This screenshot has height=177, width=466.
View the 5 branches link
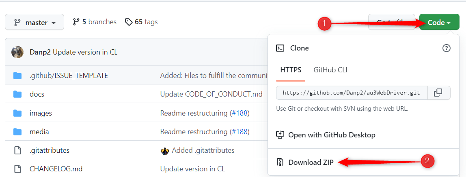(x=95, y=22)
